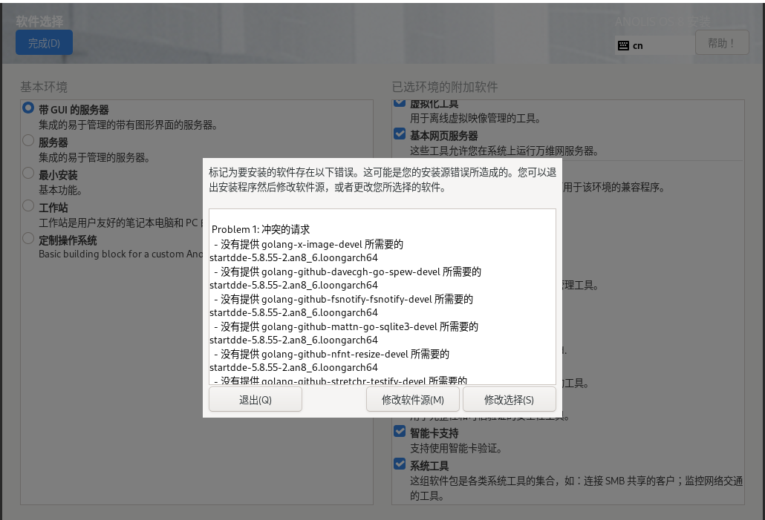The image size is (765, 520).
Task: Click the golang-x-image-devel error line
Action: (x=308, y=244)
